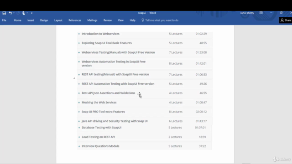Expand Java API driving and Security plus icon
Screen dimensions: 292x164
(x=79, y=121)
